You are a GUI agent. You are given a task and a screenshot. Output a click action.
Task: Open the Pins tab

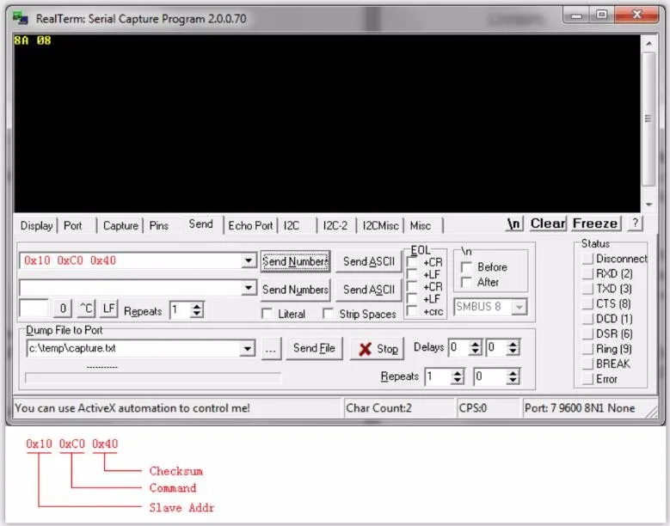(158, 225)
